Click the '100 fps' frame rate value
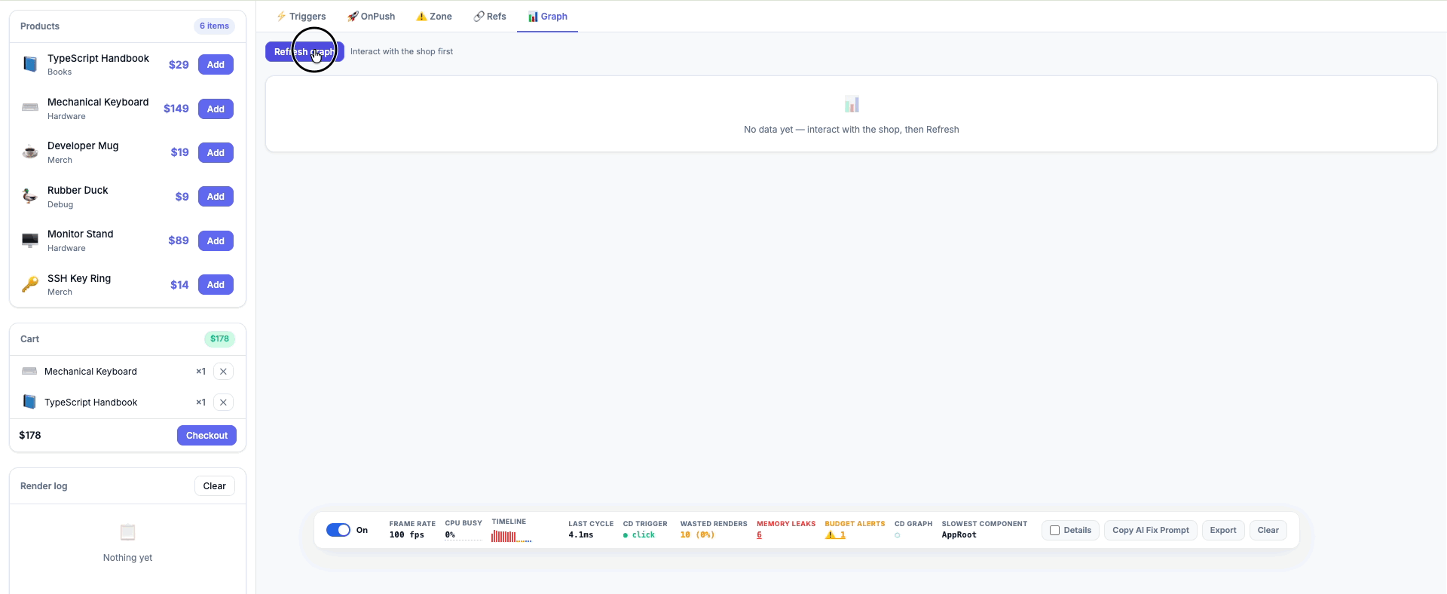Screen dimensions: 1447x594 407,534
